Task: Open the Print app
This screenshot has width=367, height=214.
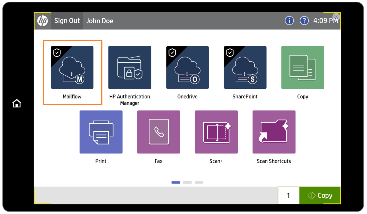Action: coord(101,132)
